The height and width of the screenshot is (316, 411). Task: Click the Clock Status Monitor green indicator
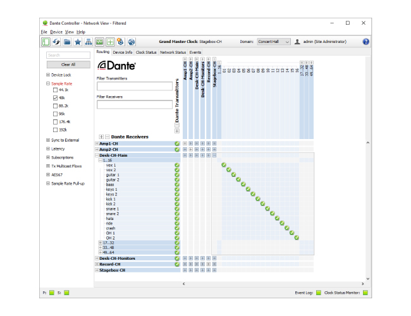tap(365, 293)
